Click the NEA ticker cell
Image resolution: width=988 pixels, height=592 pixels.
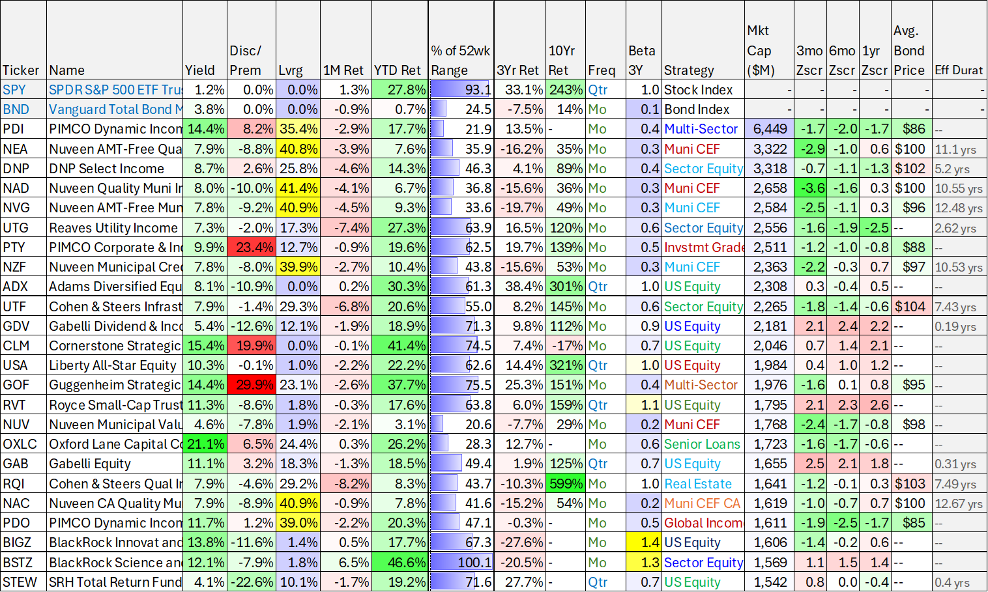[23, 149]
